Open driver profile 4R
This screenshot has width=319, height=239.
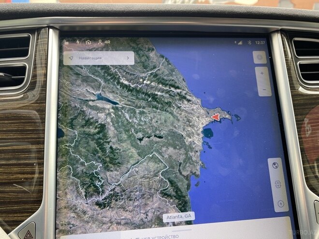pyautogui.click(x=104, y=42)
